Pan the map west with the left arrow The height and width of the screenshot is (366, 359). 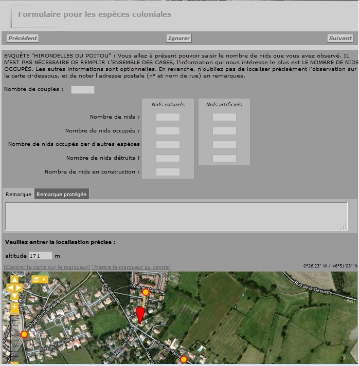(x=10, y=287)
